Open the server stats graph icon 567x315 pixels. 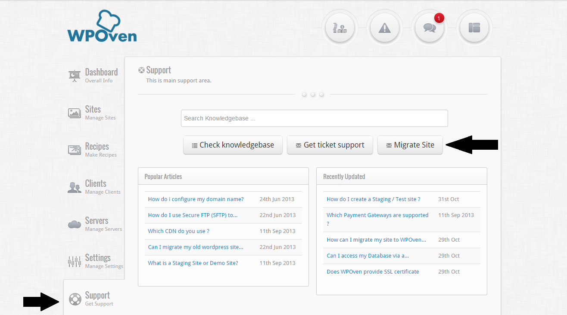point(340,27)
